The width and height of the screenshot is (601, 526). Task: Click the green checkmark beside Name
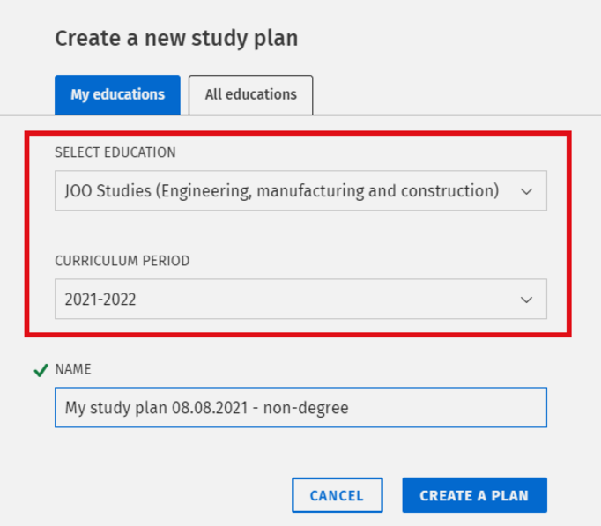[x=40, y=370]
